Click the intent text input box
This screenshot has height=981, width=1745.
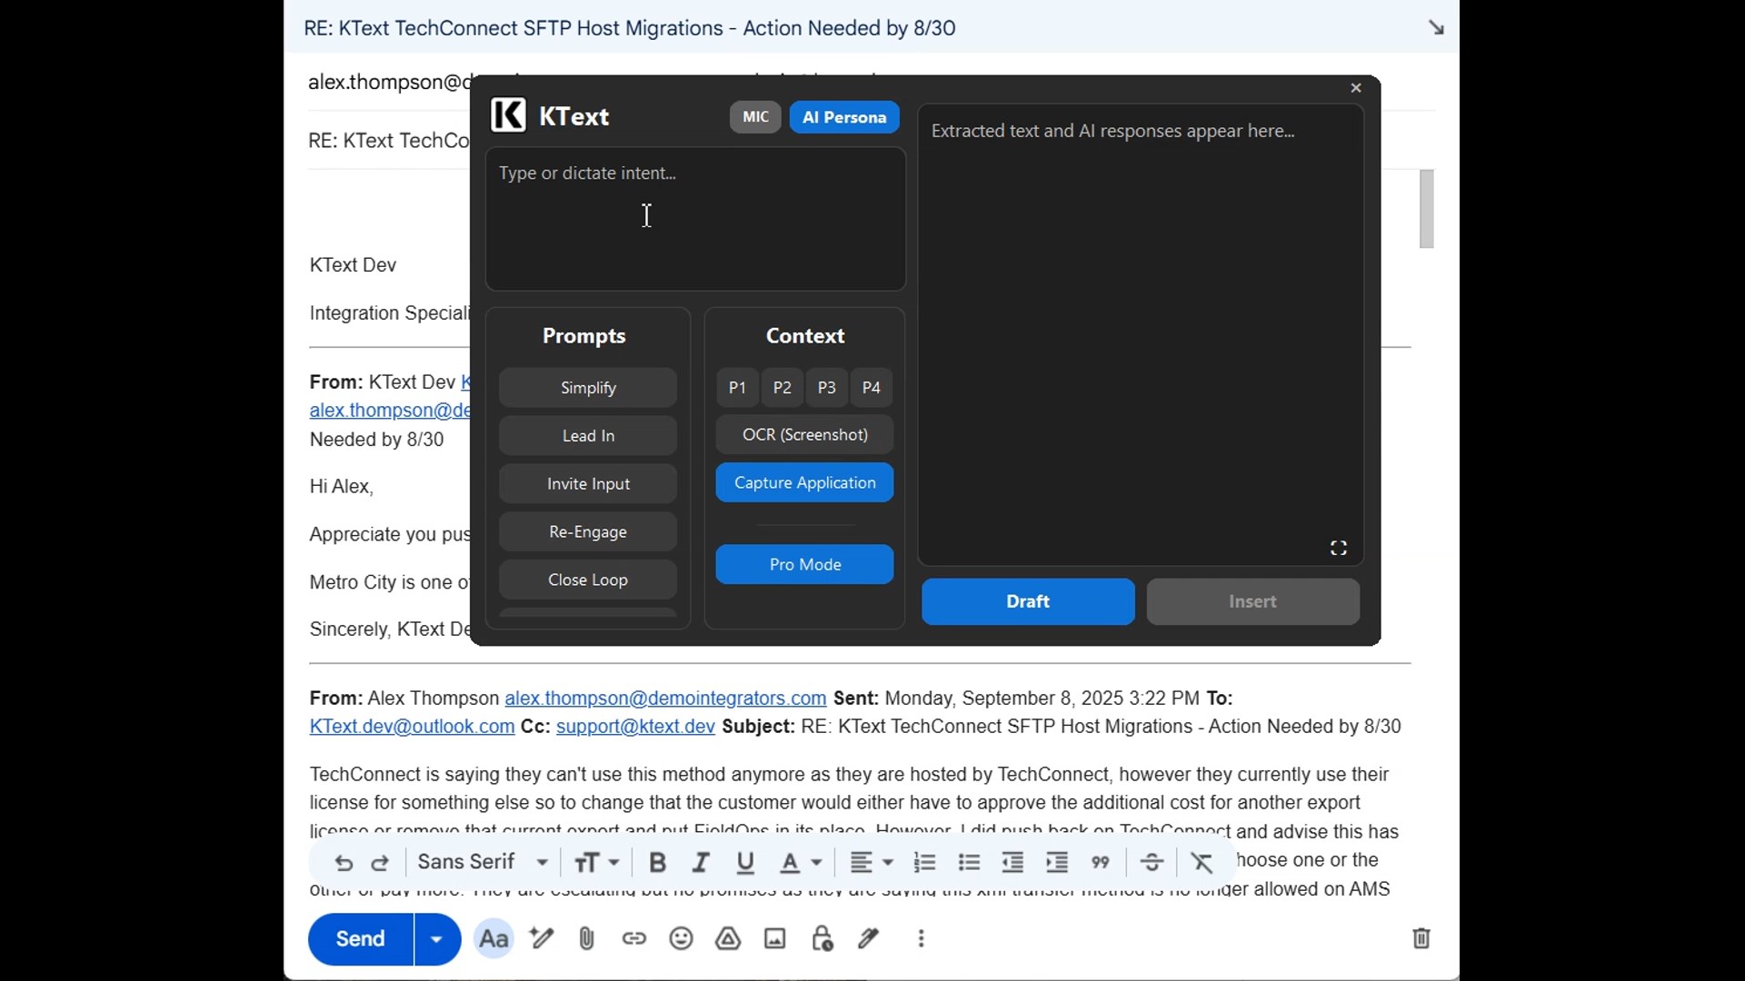[695, 219]
